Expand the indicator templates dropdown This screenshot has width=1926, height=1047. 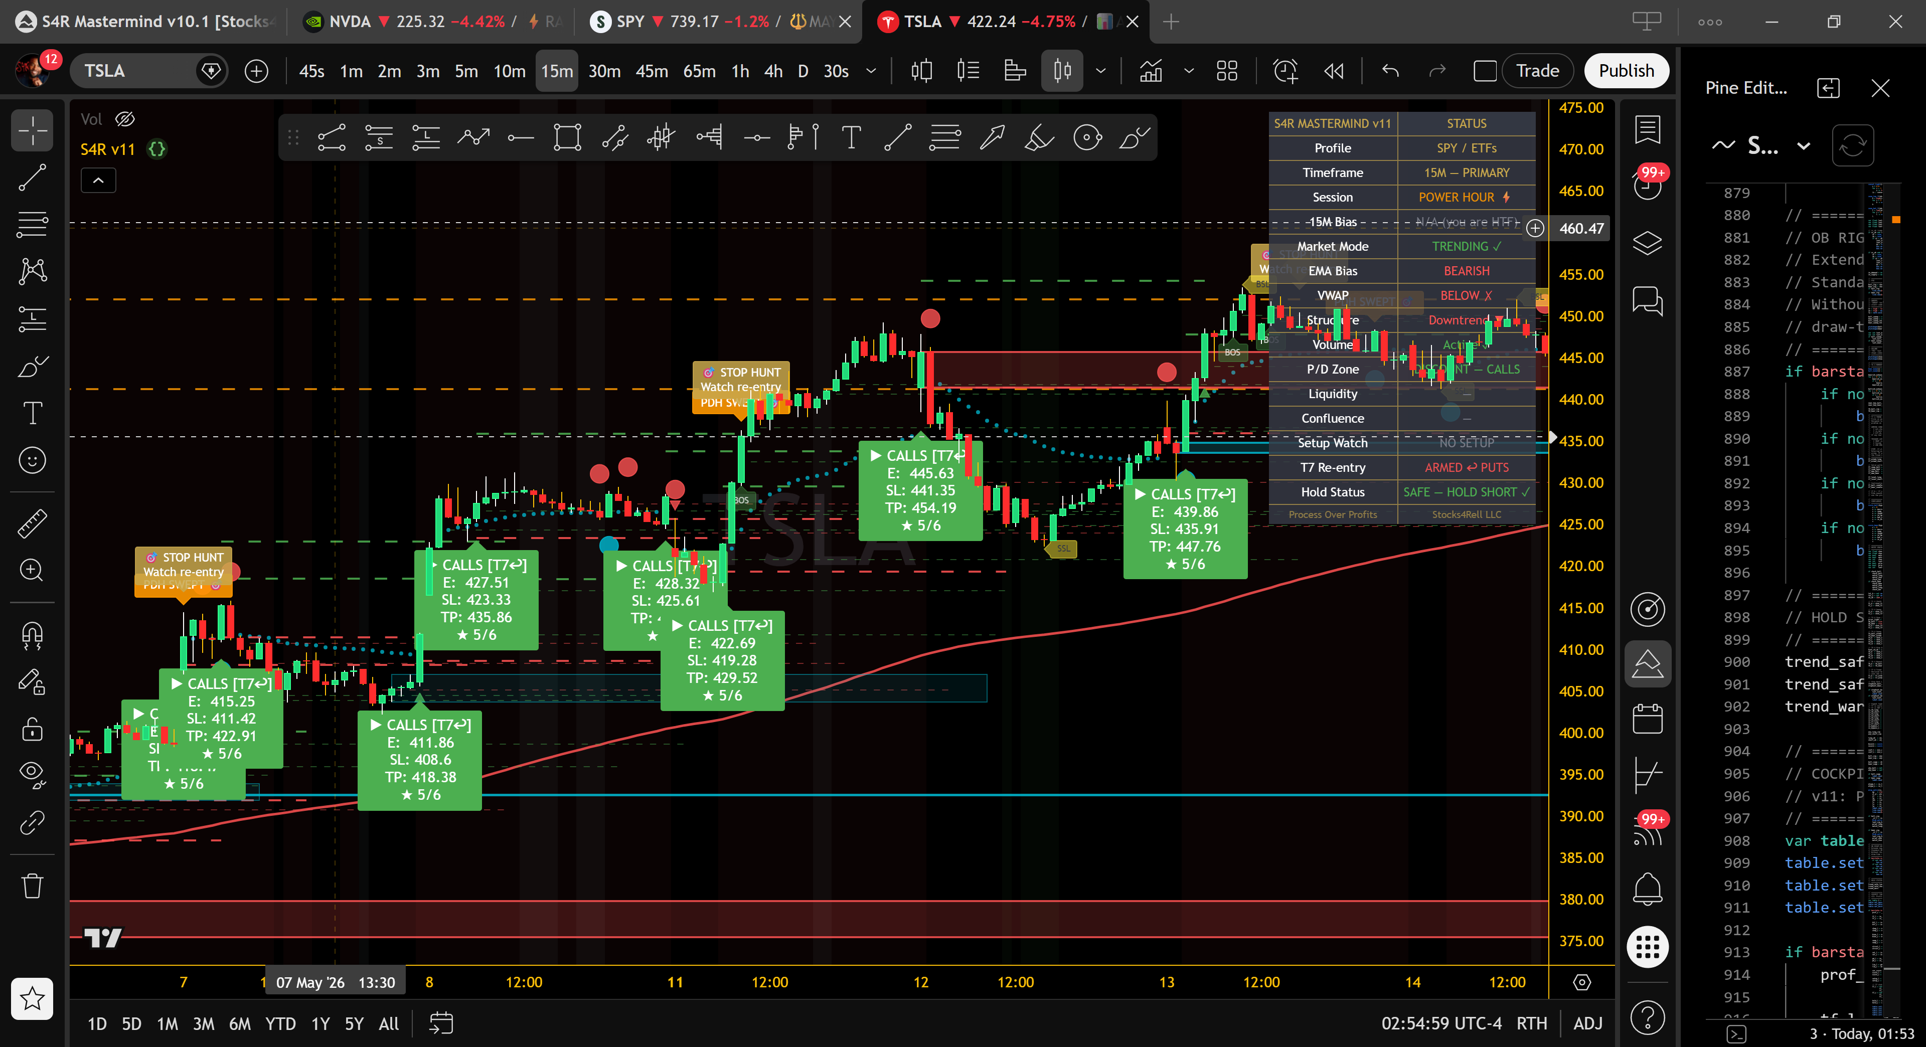[1189, 71]
